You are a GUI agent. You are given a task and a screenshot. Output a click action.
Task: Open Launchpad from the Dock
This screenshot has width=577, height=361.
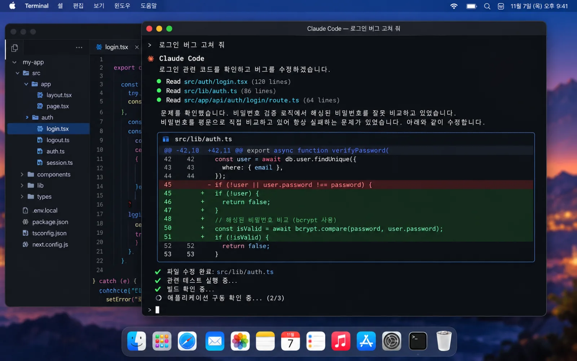pos(162,341)
